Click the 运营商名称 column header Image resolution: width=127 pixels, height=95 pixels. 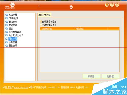(x=57, y=29)
